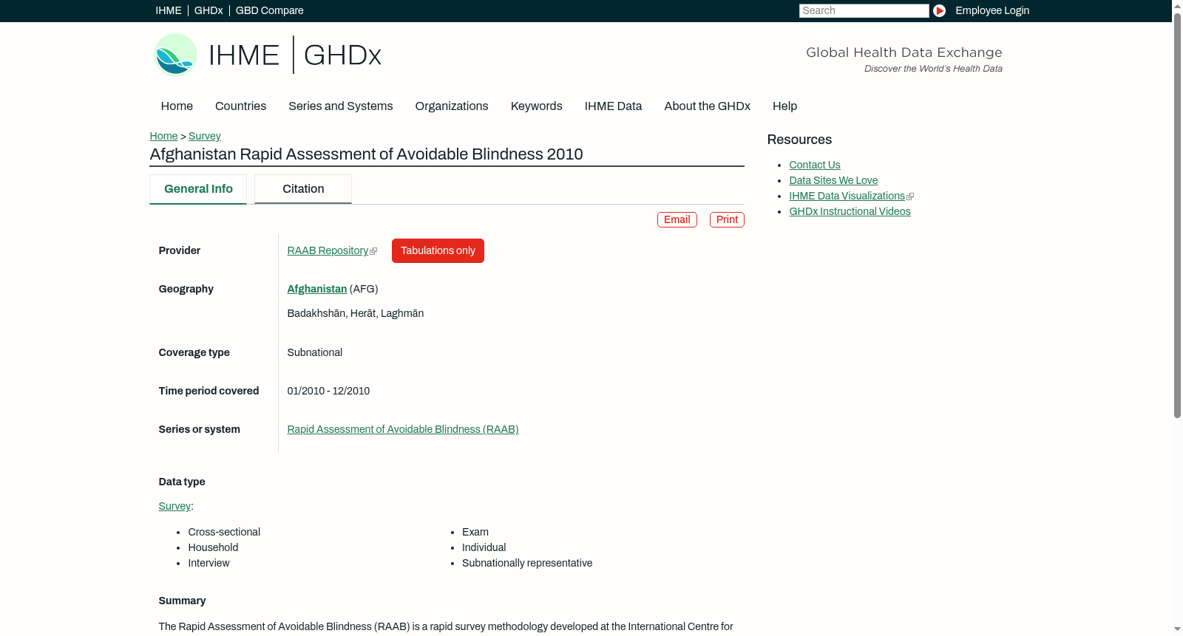1183x636 pixels.
Task: Click the 'Provider' field label
Action: (x=179, y=251)
